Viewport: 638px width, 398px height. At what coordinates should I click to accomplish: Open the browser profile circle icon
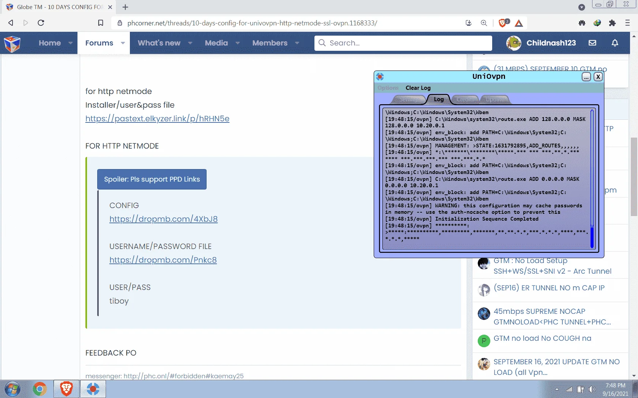(581, 7)
